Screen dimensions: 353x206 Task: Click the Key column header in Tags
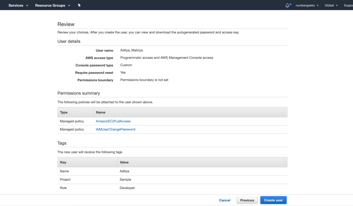click(63, 162)
